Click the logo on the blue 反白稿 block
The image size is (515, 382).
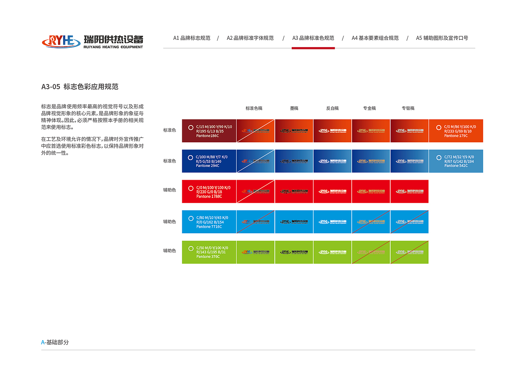coord(332,161)
